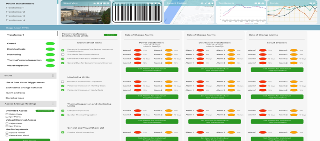Click the green Thermal/corona Inspection status indicator
Viewport: 320px width, 141px height.
(x=50, y=60)
